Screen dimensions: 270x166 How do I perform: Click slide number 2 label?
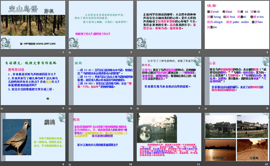tap(131, 52)
